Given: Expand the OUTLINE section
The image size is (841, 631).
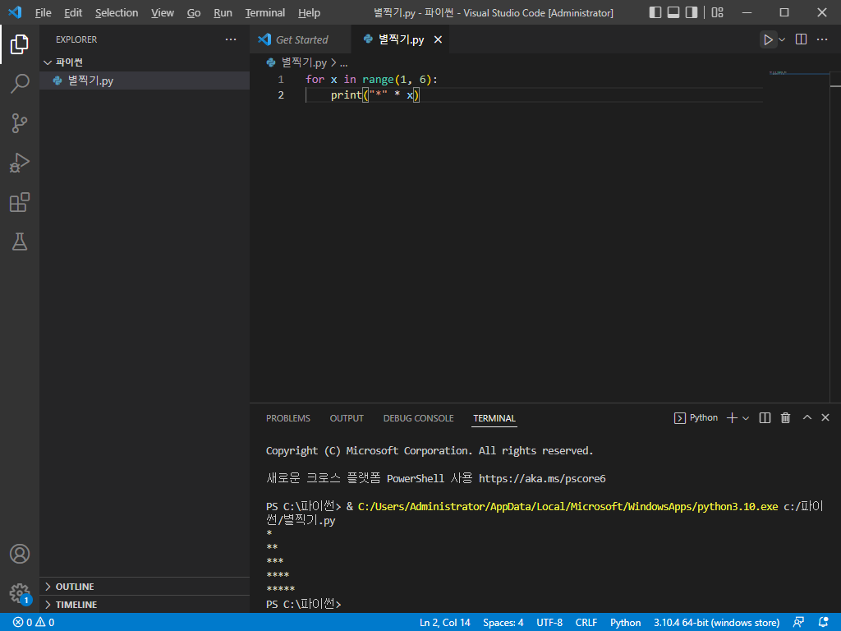Looking at the screenshot, I should 145,587.
